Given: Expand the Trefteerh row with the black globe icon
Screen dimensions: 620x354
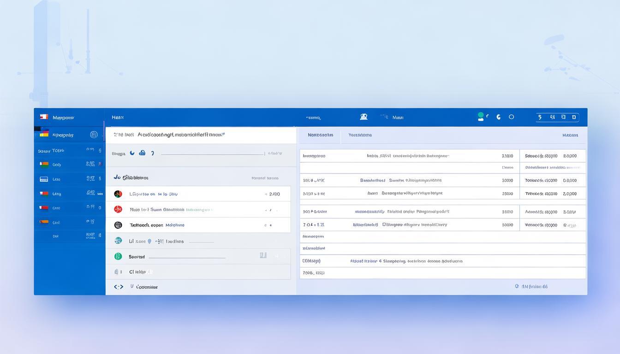Looking at the screenshot, I should coord(198,225).
